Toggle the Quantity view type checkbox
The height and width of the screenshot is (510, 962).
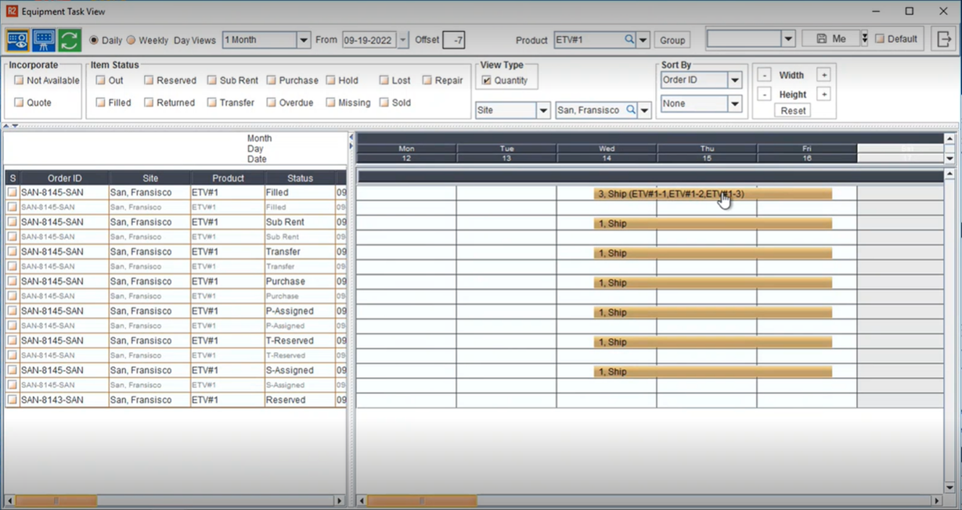486,81
